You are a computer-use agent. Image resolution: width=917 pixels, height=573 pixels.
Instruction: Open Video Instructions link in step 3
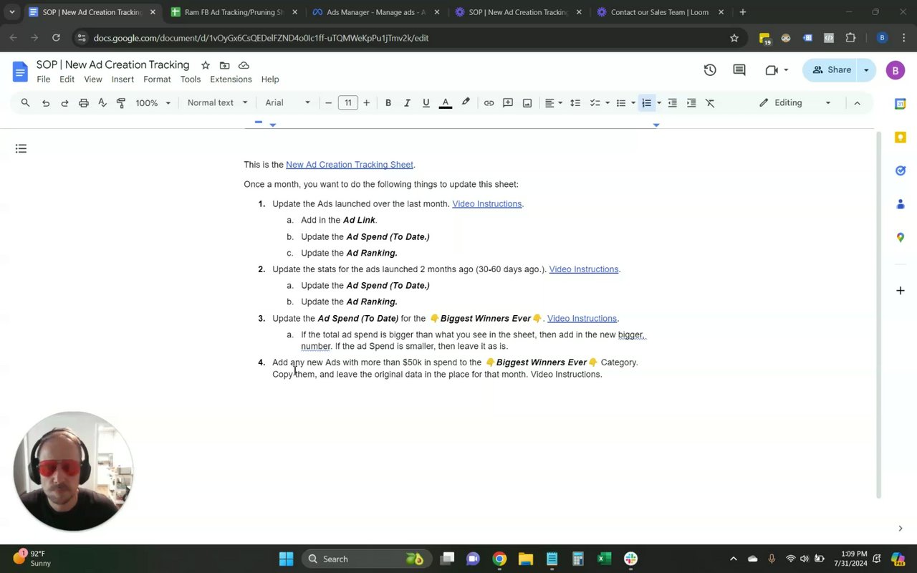(582, 319)
